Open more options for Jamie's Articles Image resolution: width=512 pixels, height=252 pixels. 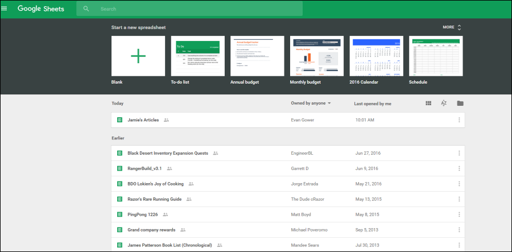(459, 120)
